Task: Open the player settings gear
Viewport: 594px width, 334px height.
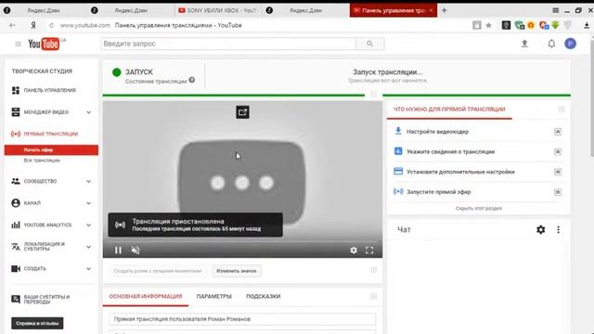Action: click(354, 250)
